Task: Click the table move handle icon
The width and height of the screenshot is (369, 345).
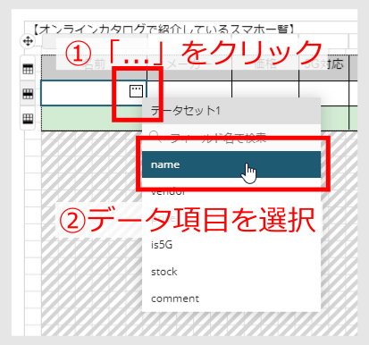Action: tap(28, 41)
